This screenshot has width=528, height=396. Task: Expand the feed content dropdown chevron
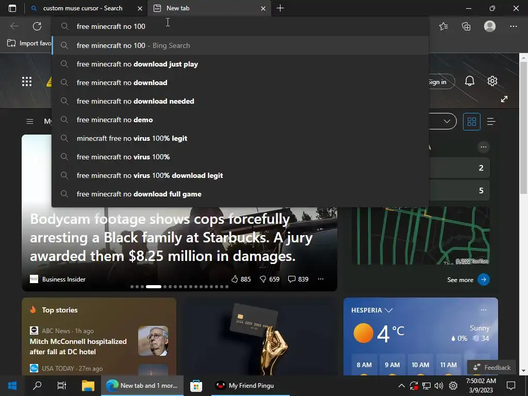[x=447, y=121]
